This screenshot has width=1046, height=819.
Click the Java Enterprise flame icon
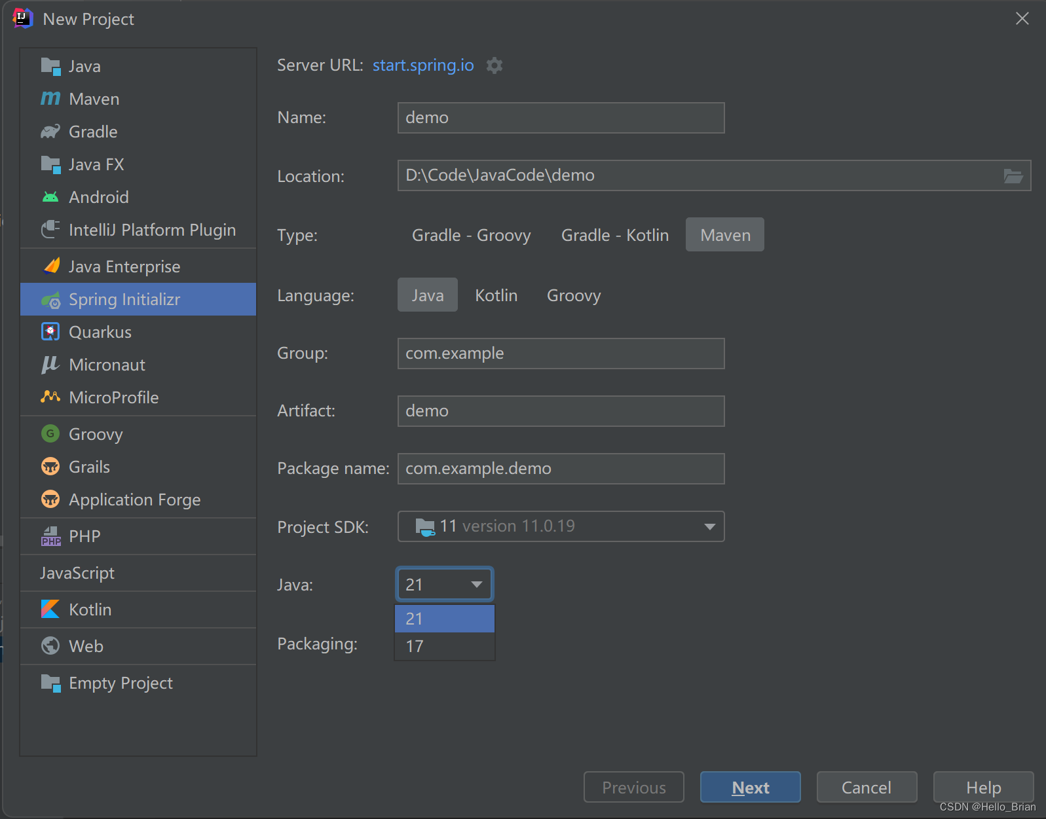click(x=50, y=266)
